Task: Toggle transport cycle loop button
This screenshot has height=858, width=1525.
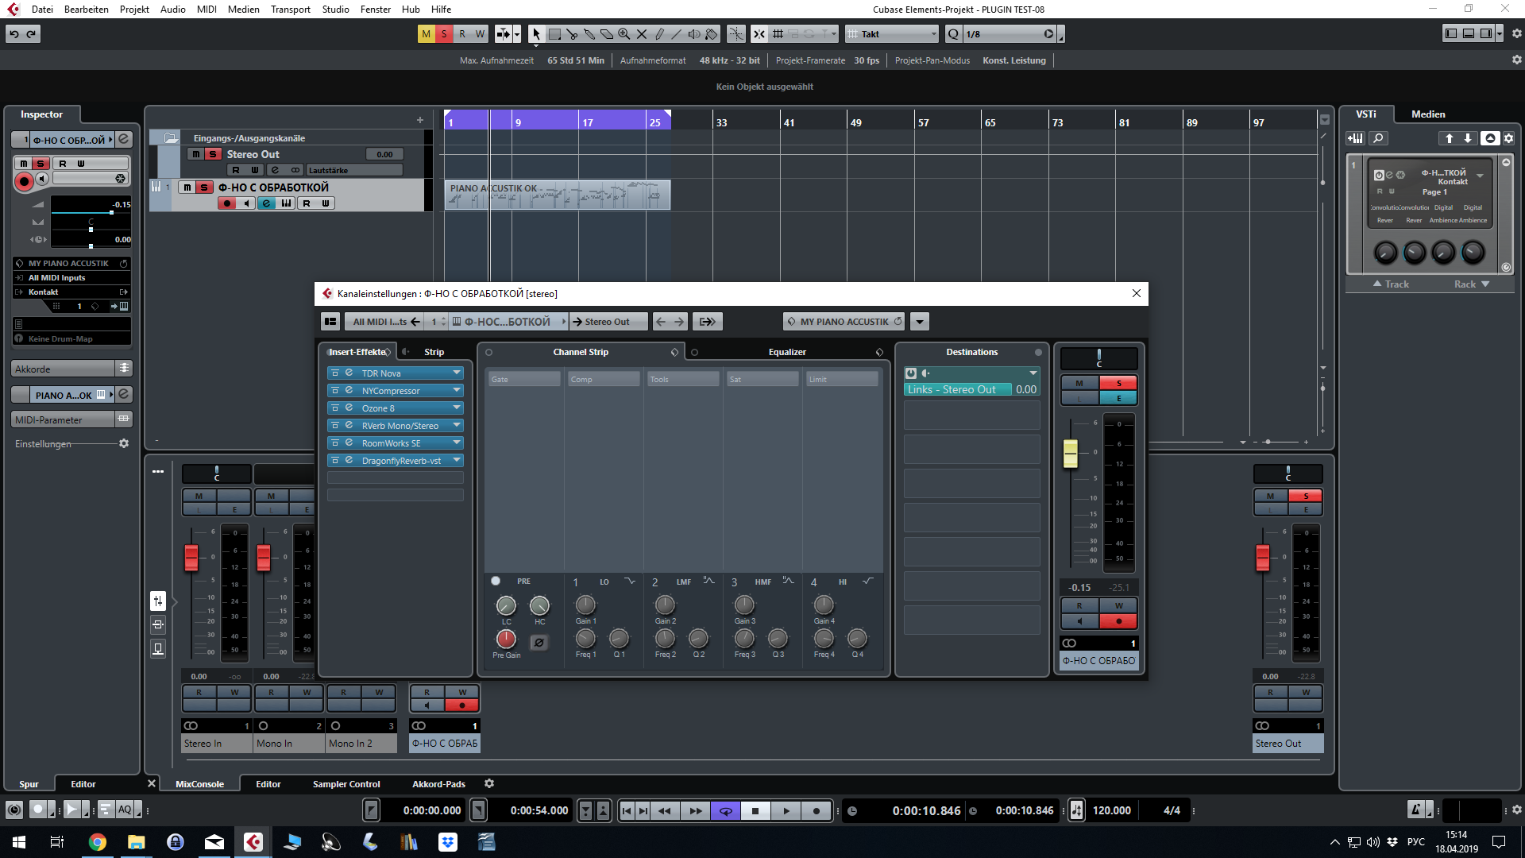Action: (725, 810)
